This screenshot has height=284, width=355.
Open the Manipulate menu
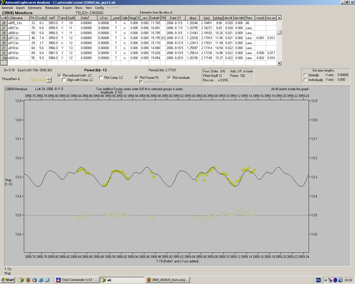point(52,8)
